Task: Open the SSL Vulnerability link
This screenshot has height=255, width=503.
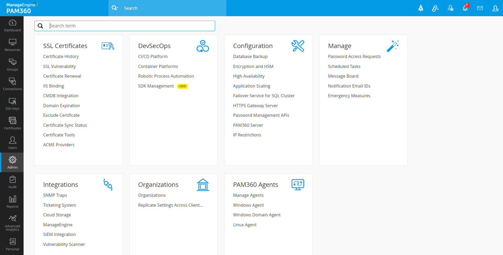Action: (x=59, y=66)
